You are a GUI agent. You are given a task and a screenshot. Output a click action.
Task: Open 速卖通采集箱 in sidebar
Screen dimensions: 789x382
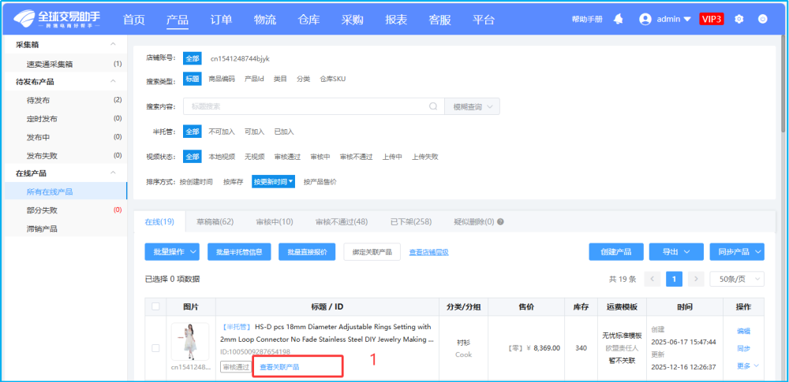pos(49,64)
